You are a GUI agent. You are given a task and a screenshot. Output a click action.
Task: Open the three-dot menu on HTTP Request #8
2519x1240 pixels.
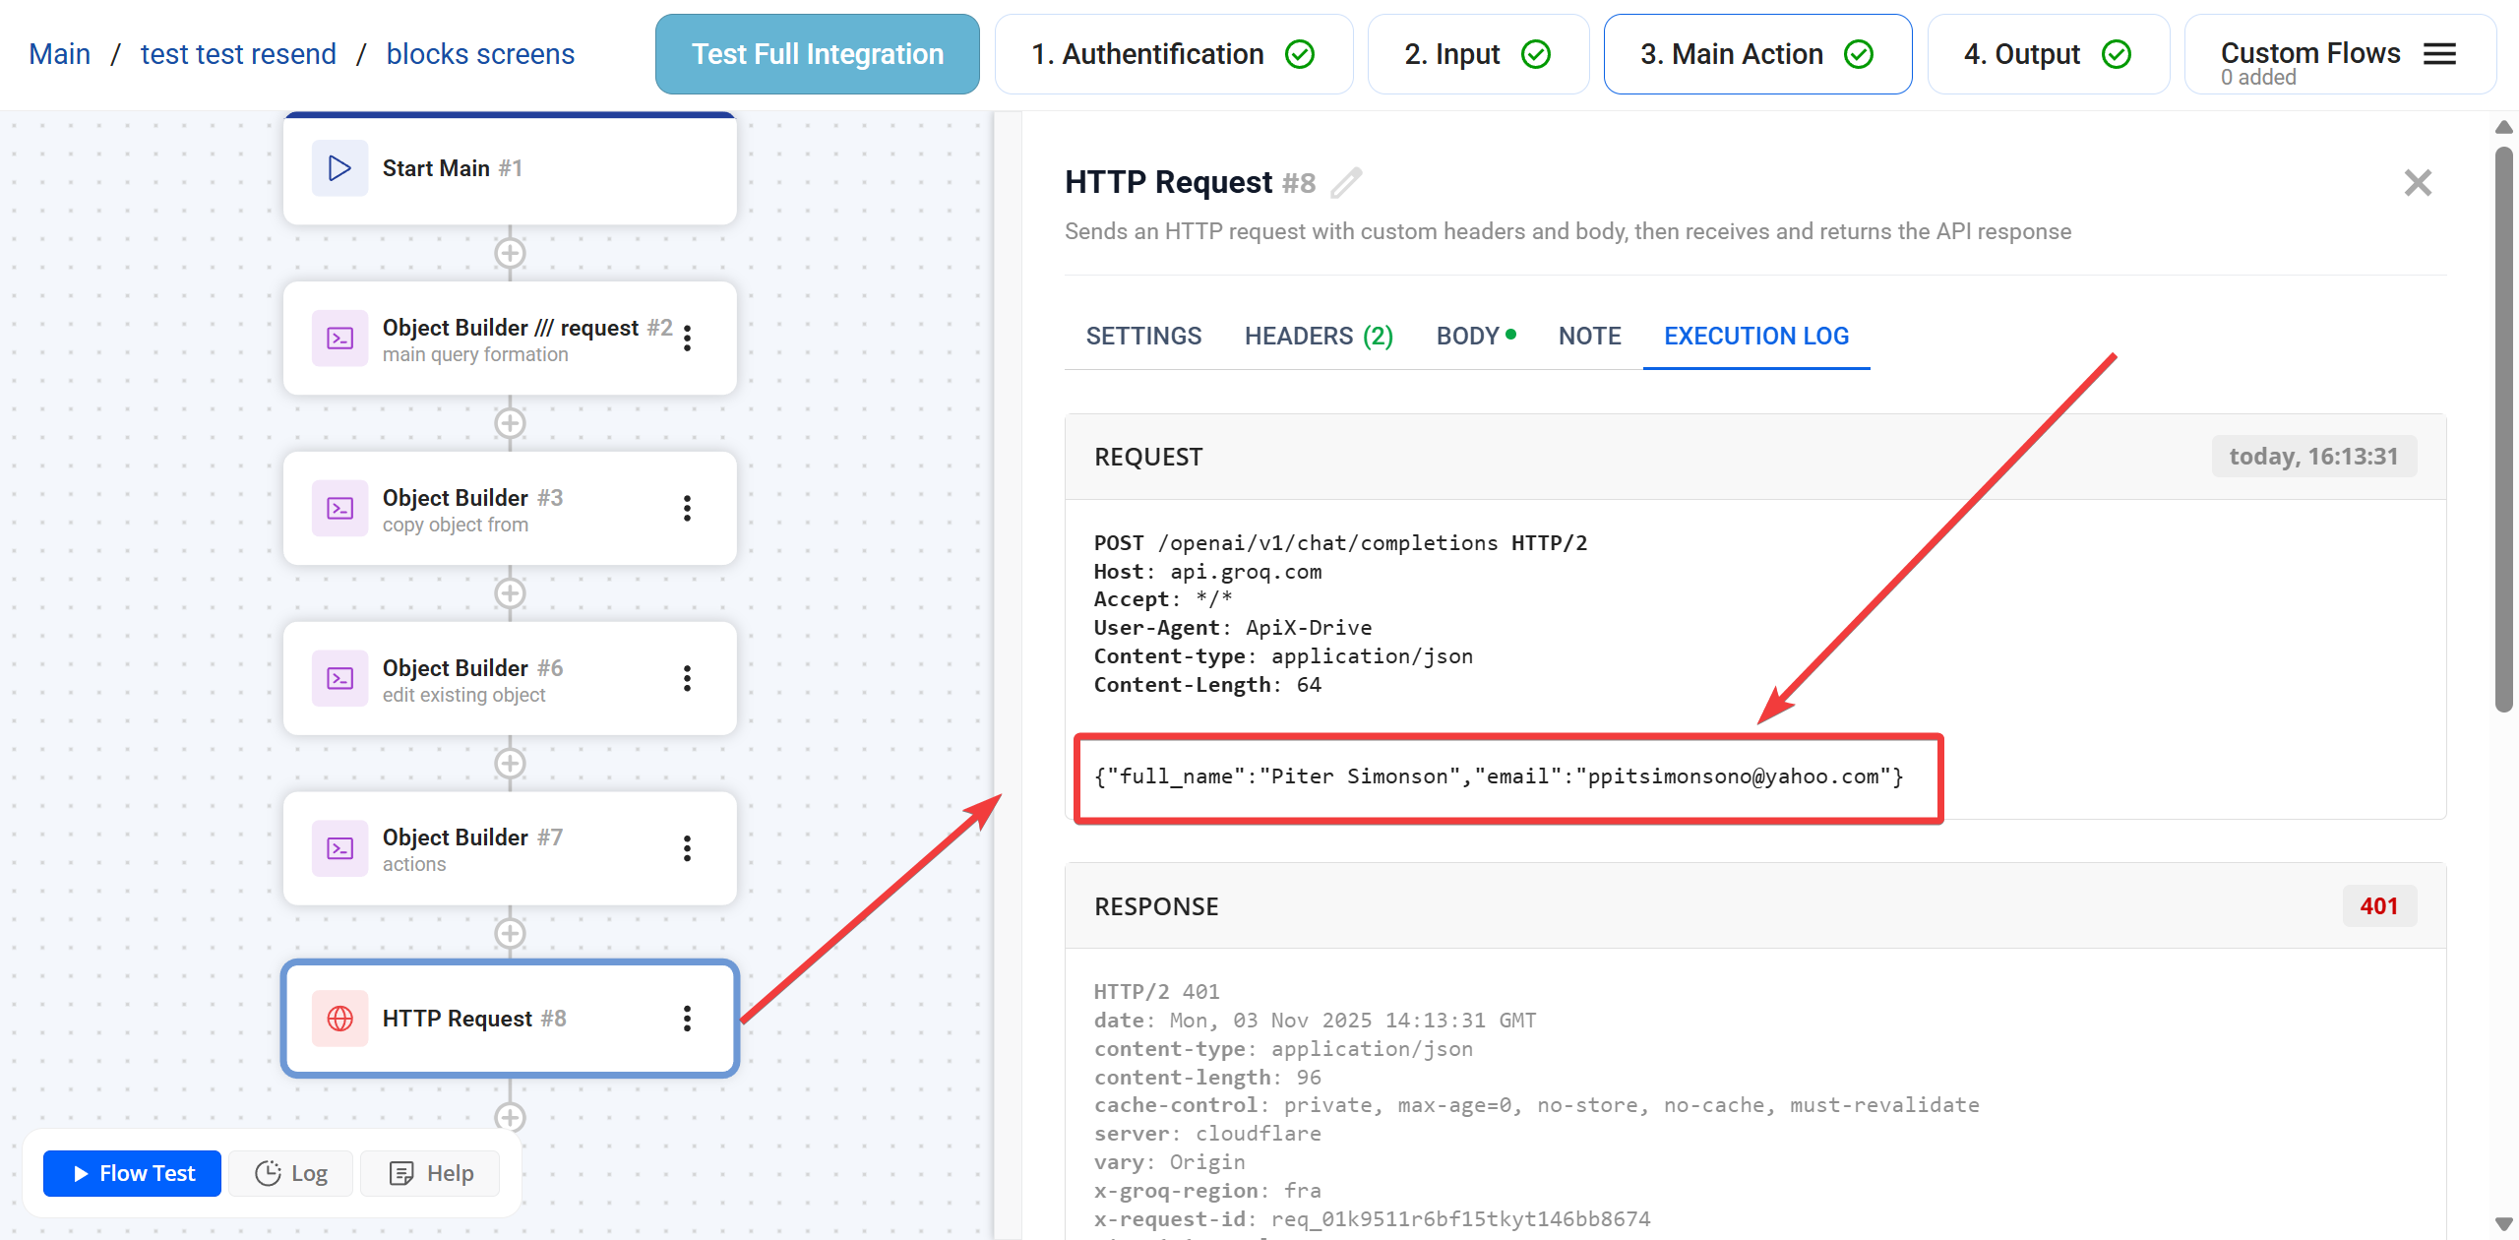[687, 1019]
